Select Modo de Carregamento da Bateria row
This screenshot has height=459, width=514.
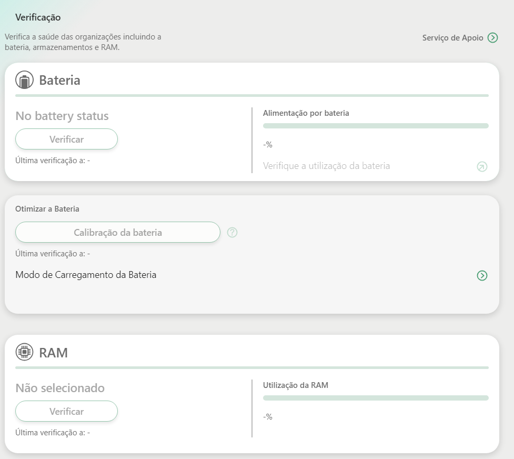[251, 275]
